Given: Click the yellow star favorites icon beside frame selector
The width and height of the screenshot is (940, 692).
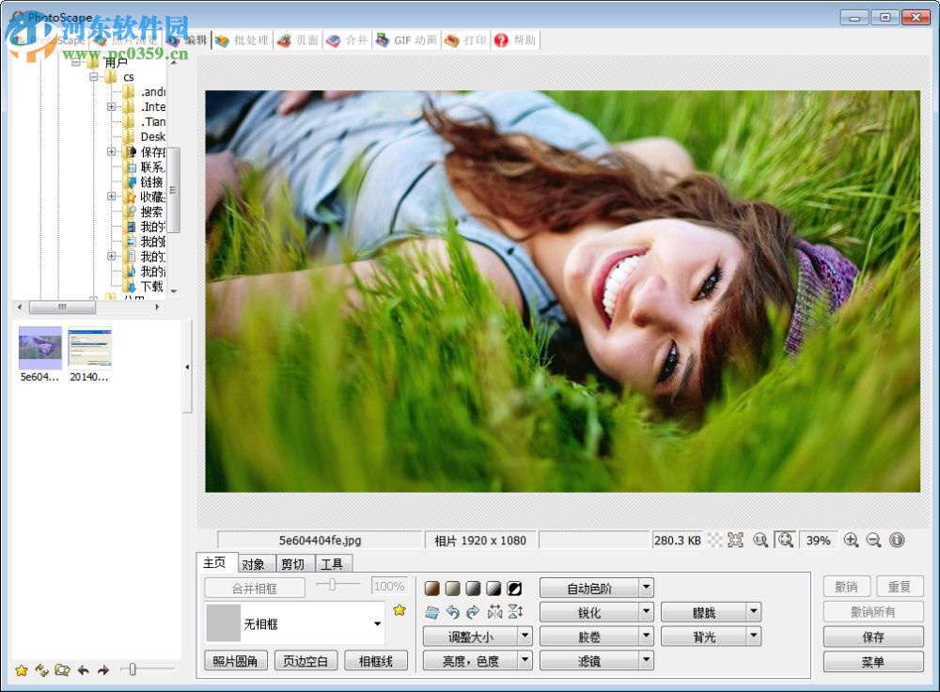Looking at the screenshot, I should click(x=399, y=610).
